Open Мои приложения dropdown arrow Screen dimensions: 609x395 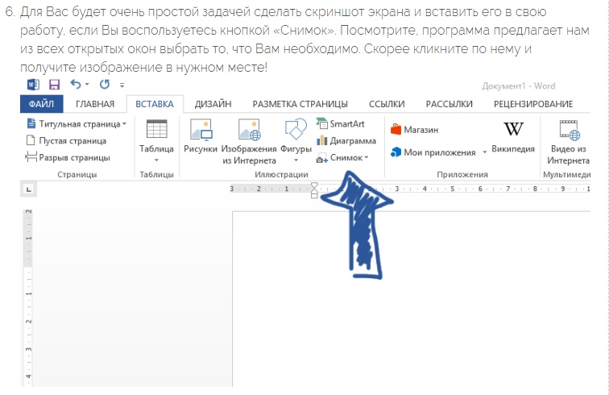[x=484, y=152]
